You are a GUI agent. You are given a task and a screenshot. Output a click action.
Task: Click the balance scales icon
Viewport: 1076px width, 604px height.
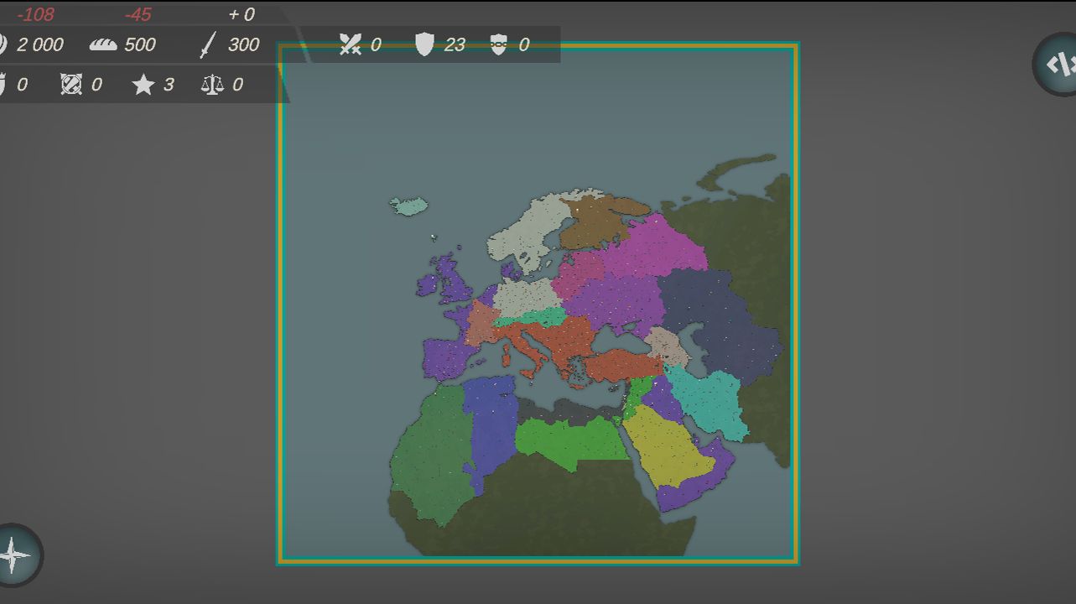coord(212,84)
